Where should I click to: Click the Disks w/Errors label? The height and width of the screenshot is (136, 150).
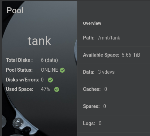23,80
